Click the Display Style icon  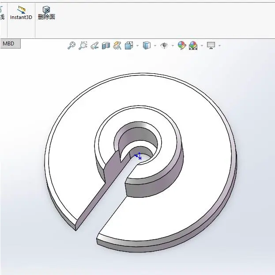click(x=147, y=45)
